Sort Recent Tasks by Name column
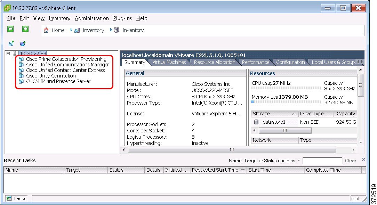Image resolution: width=377 pixels, height=205 pixels. tap(34, 170)
